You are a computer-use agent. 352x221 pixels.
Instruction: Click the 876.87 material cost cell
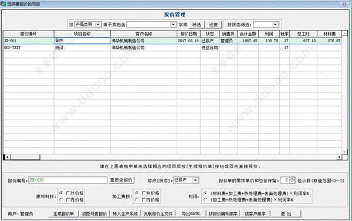329,41
